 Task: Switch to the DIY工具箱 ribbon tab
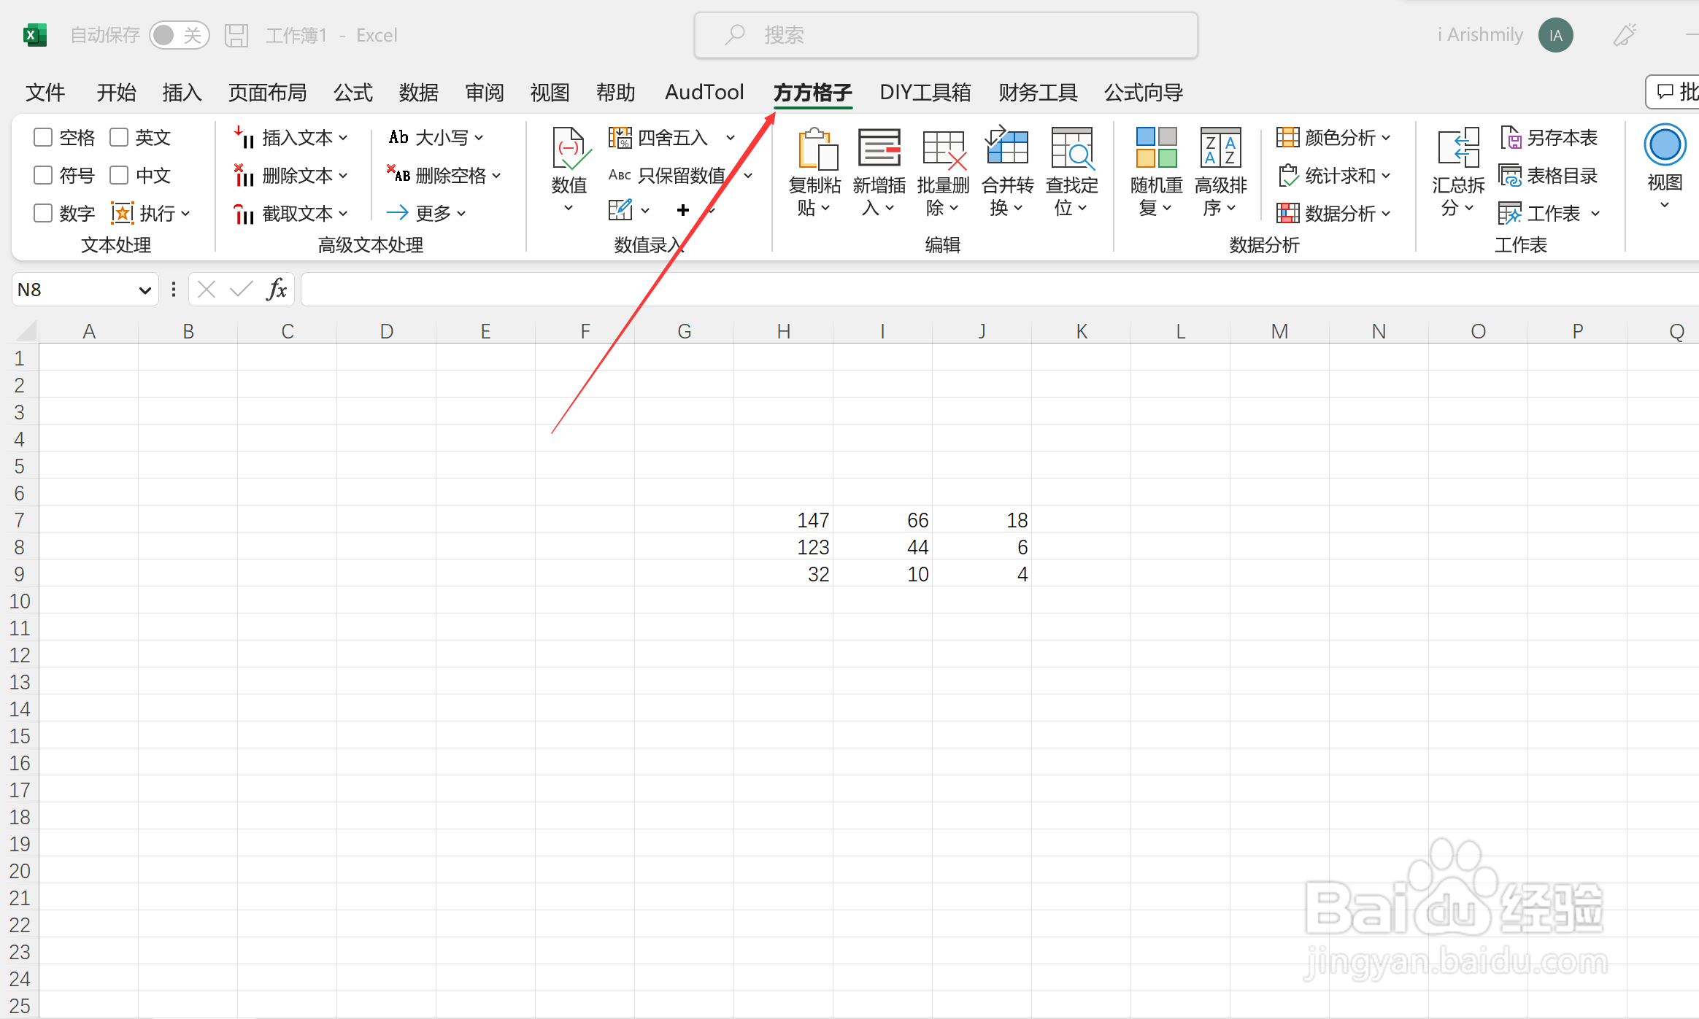[x=925, y=93]
